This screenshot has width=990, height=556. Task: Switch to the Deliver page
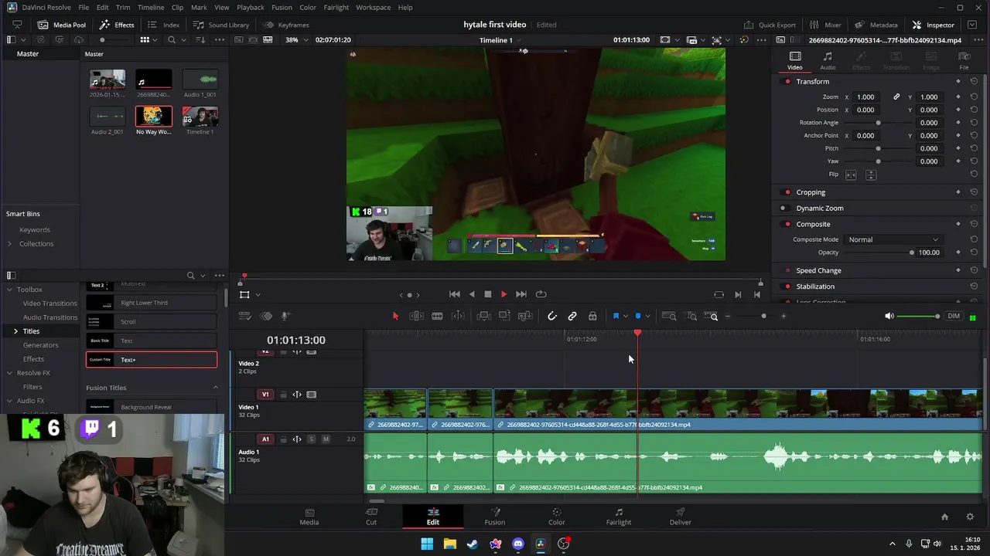click(x=680, y=517)
